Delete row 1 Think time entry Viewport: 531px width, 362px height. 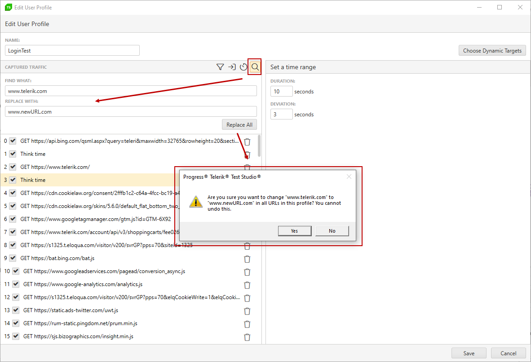tap(247, 155)
